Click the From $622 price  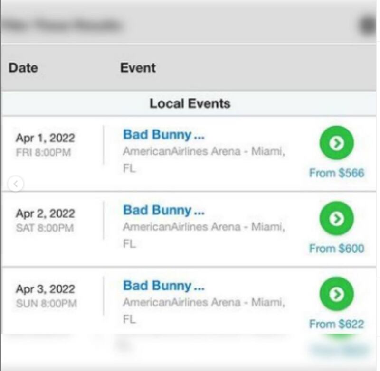coord(337,324)
